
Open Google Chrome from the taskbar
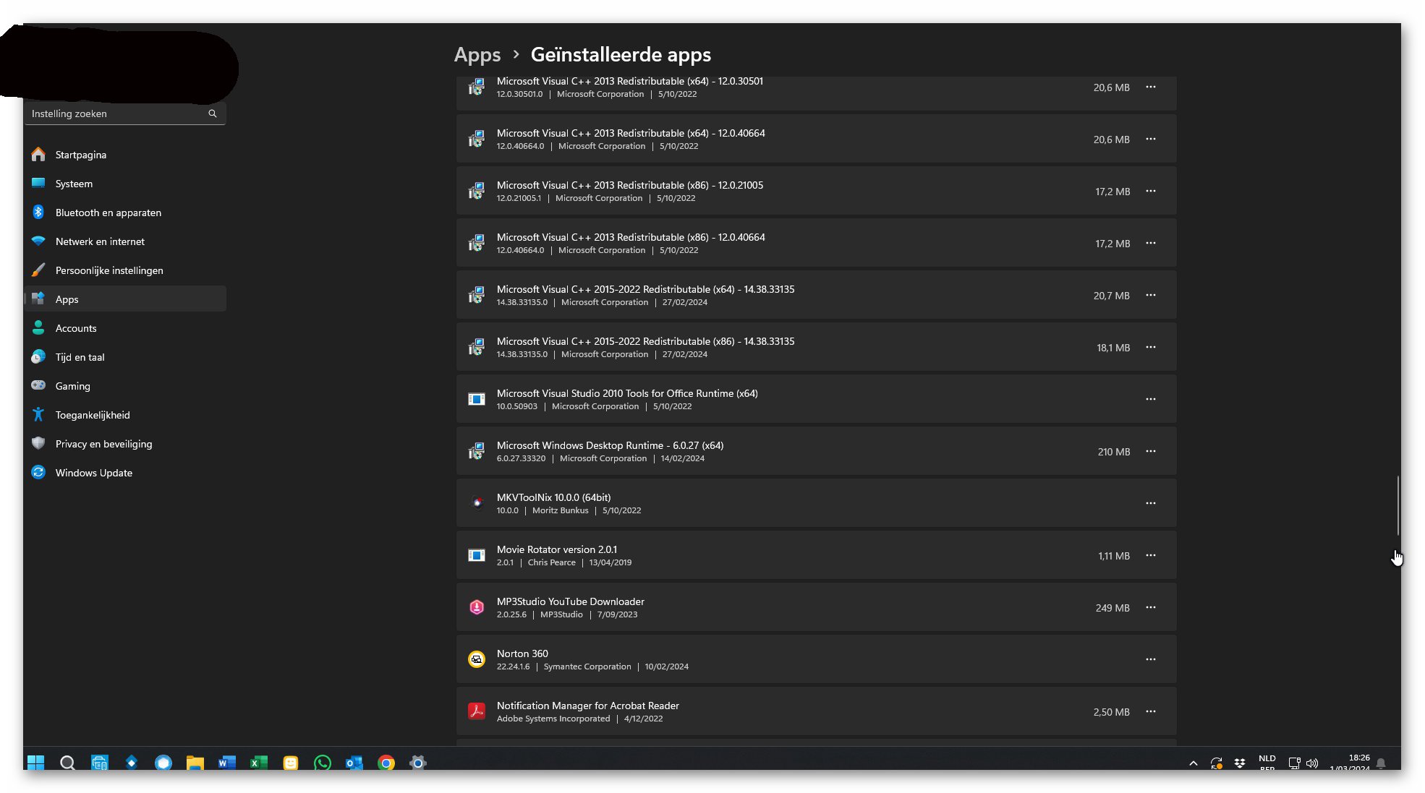(386, 763)
